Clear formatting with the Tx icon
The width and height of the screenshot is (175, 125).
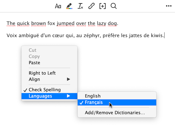click(x=80, y=6)
